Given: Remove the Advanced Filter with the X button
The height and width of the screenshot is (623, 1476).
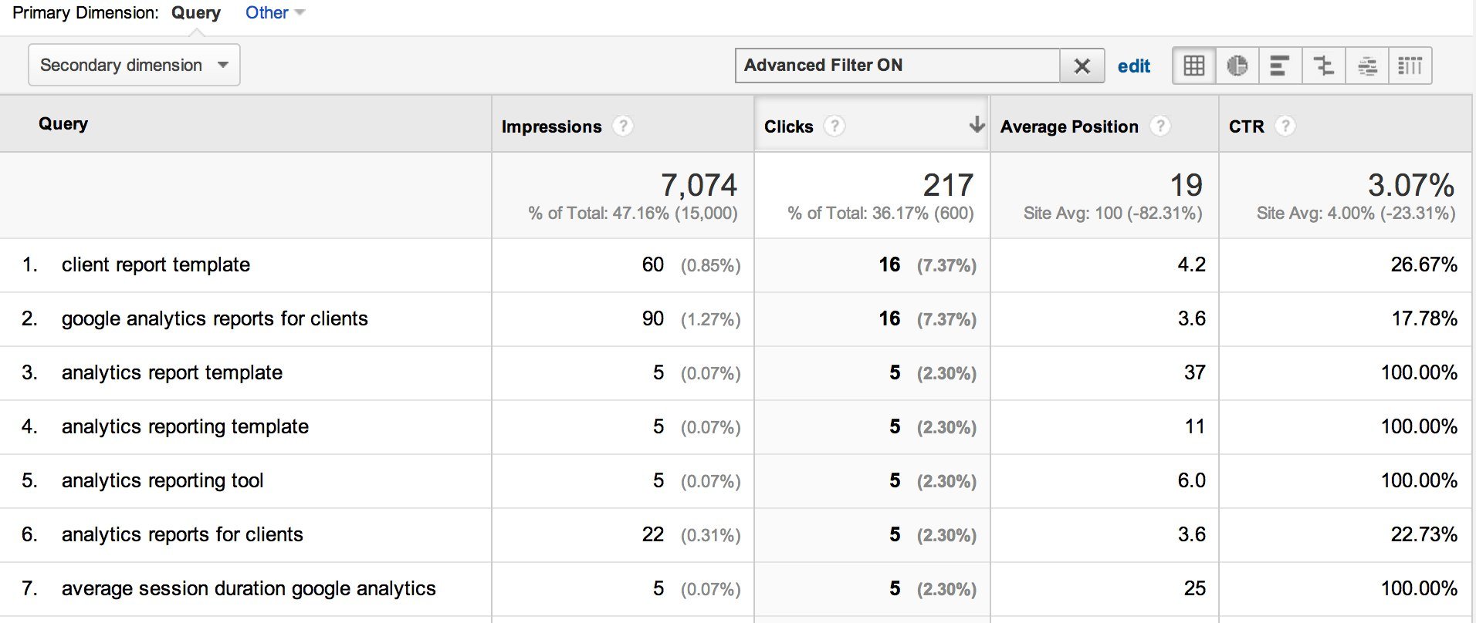Looking at the screenshot, I should (x=1082, y=66).
